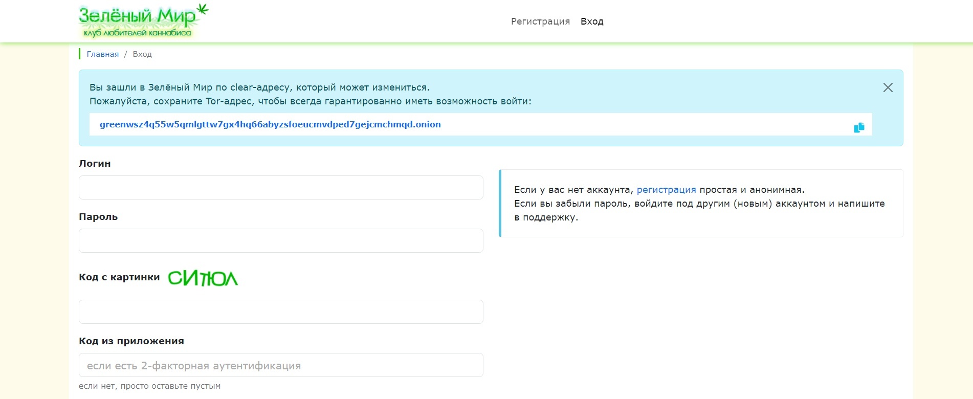Click the green captcha image
Image resolution: width=973 pixels, height=399 pixels.
tap(203, 278)
